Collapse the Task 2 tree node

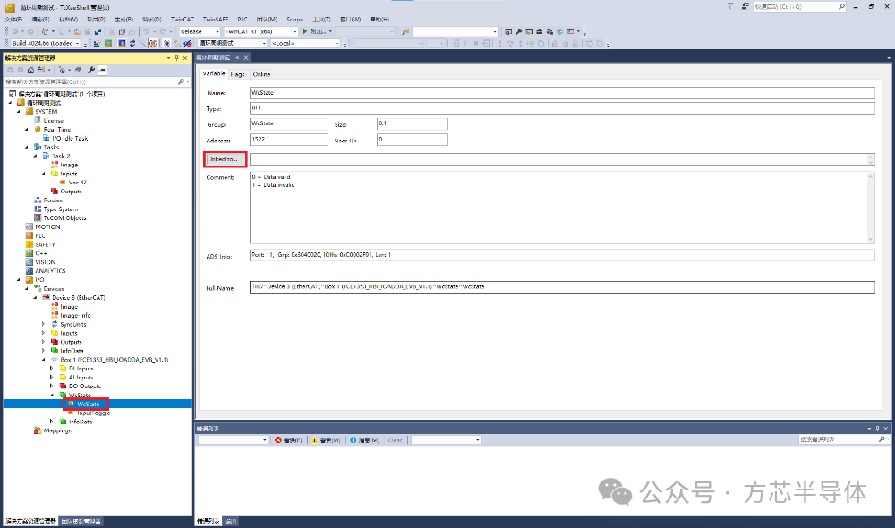tap(36, 156)
